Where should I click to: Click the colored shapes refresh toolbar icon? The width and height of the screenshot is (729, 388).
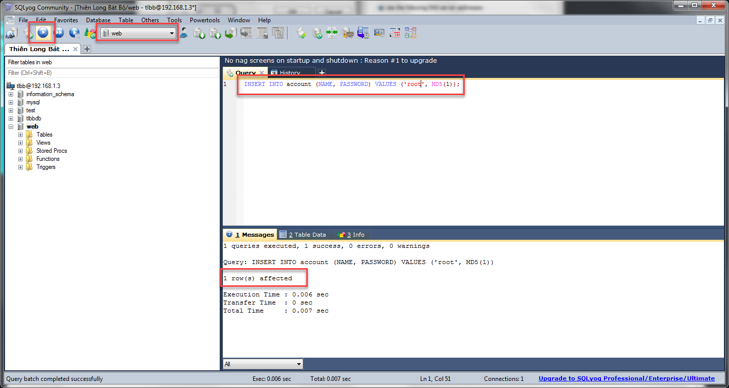[x=90, y=33]
